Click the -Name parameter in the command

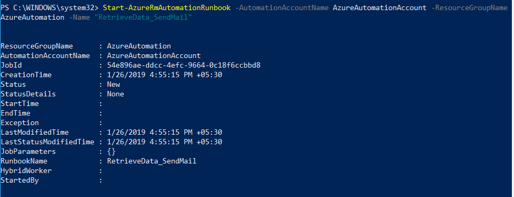79,18
